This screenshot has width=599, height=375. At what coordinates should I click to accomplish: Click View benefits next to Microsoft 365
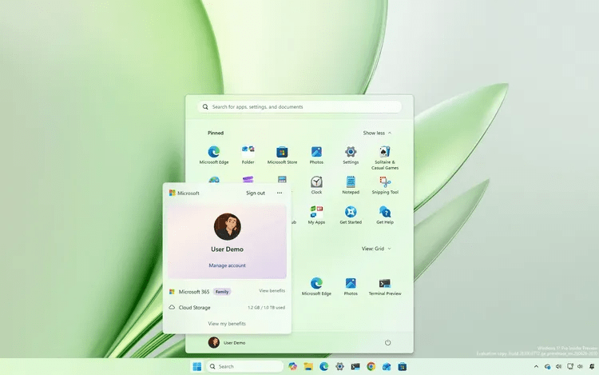[x=272, y=291]
